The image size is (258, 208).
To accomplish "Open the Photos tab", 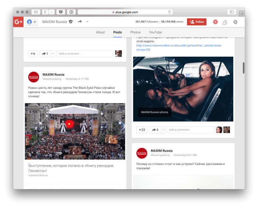I will tap(135, 32).
